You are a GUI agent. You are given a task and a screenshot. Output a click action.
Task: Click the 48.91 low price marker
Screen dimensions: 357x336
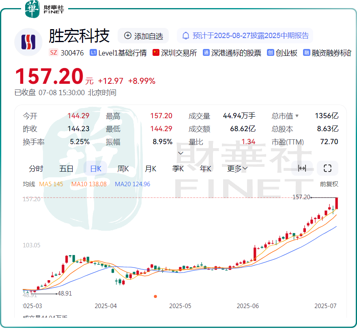click(x=65, y=293)
